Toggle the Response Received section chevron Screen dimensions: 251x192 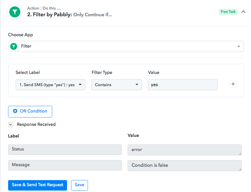click(x=10, y=125)
